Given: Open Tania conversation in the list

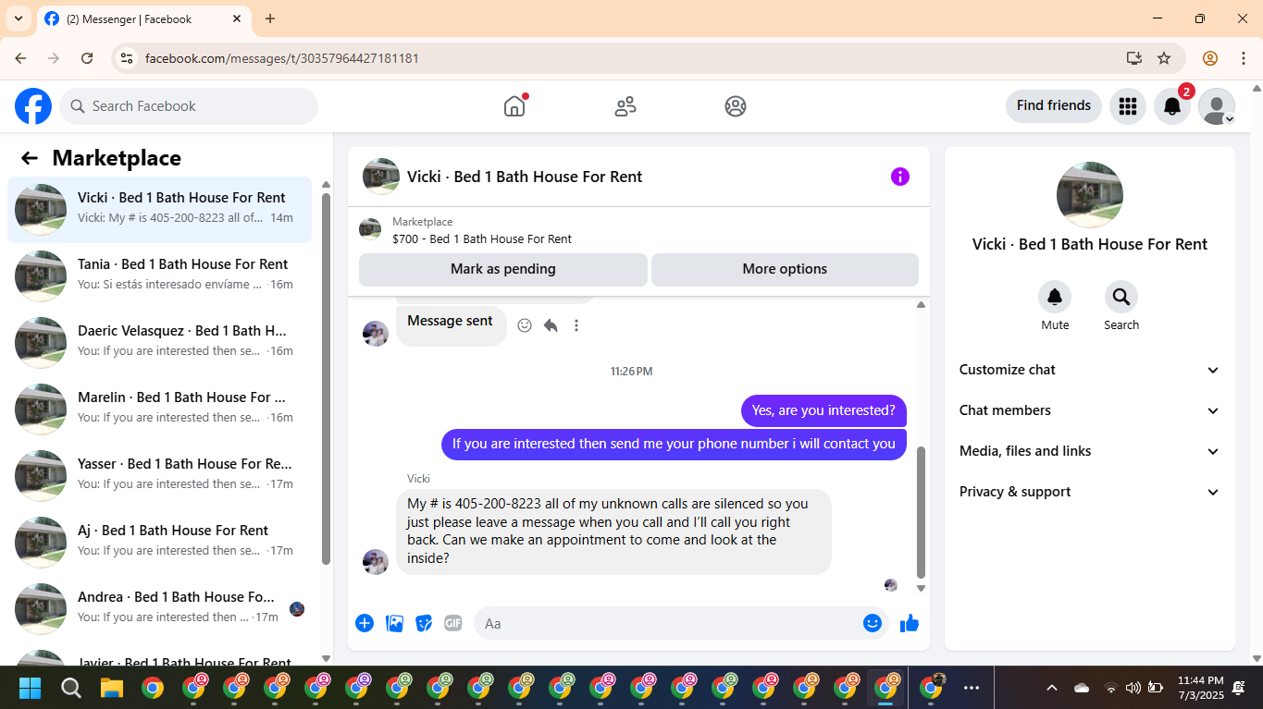Looking at the screenshot, I should [159, 276].
